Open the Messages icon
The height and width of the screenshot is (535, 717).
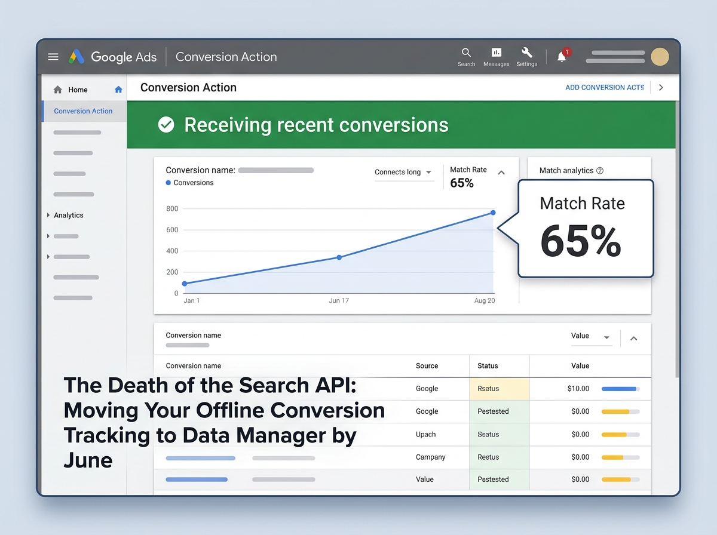click(497, 57)
